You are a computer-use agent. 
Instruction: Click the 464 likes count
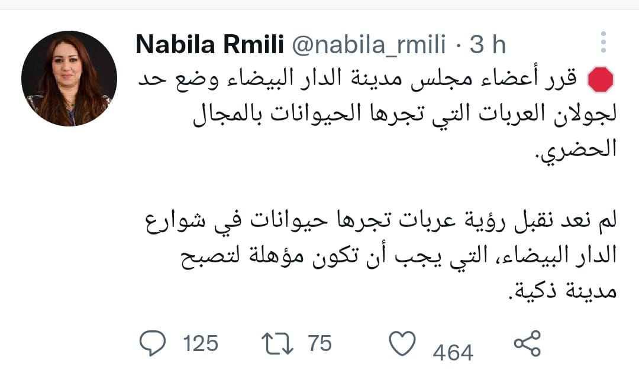(x=453, y=352)
